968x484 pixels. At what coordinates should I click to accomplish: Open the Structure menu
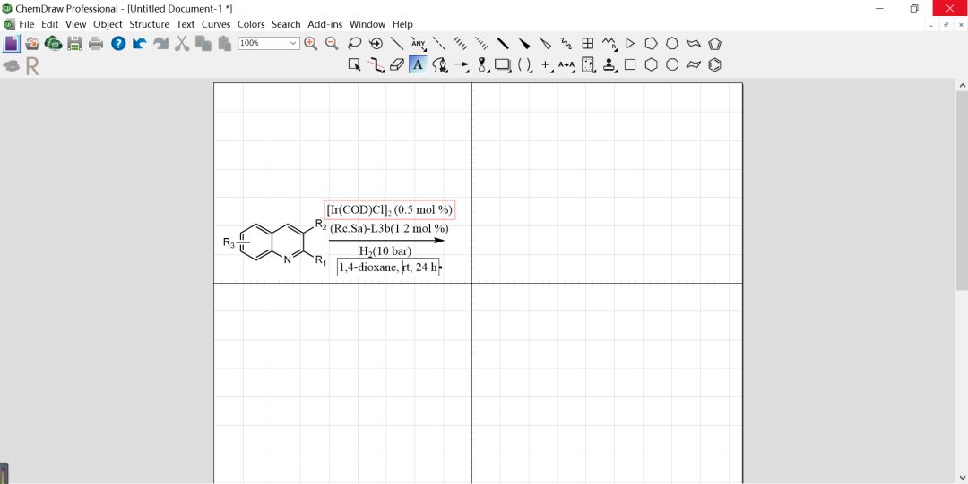click(150, 24)
